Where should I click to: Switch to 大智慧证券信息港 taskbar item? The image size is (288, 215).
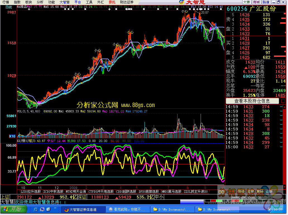point(83,209)
